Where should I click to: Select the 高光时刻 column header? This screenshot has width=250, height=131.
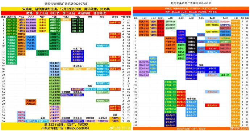(x=11, y=17)
